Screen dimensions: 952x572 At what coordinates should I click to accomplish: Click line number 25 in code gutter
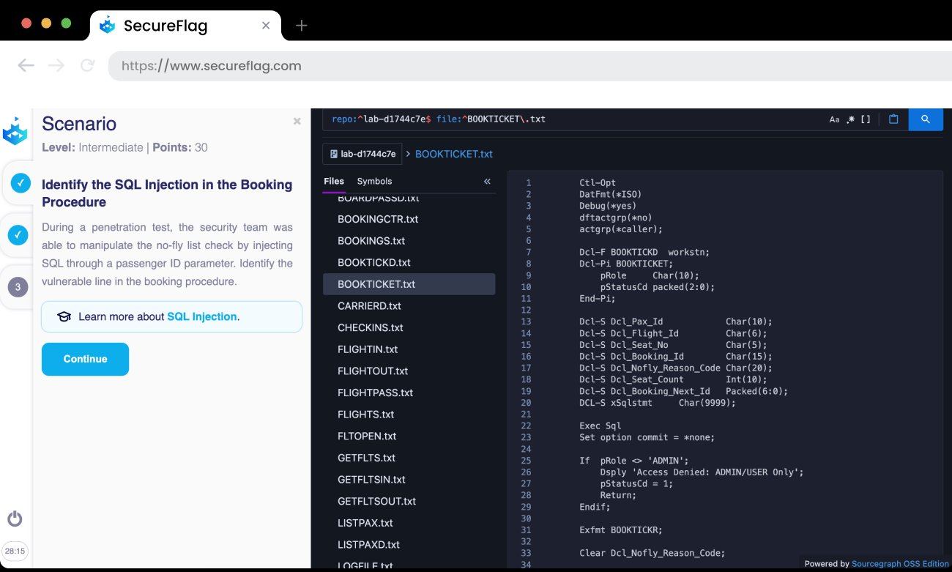pyautogui.click(x=526, y=461)
